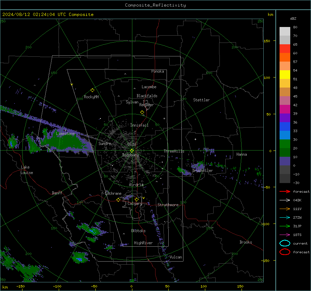Viewport: 311px width, 291px height.
Task: Click the '2024/08/12 02:24:04 UTC Composite' timestamp
Action: (48, 15)
